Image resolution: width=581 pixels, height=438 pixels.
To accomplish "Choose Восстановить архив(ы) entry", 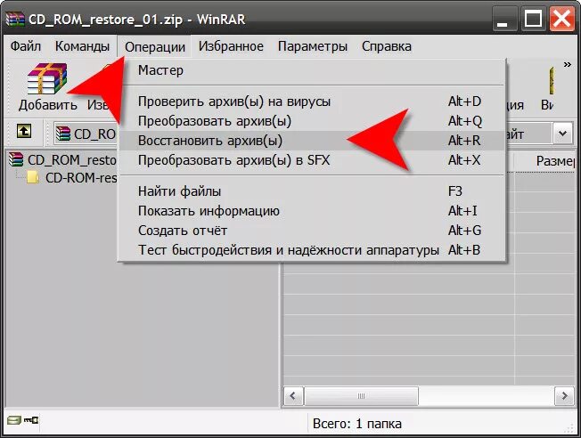I will tap(313, 141).
